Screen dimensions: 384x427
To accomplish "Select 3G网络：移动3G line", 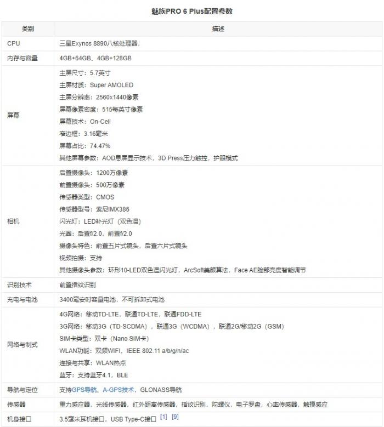I will [x=172, y=327].
